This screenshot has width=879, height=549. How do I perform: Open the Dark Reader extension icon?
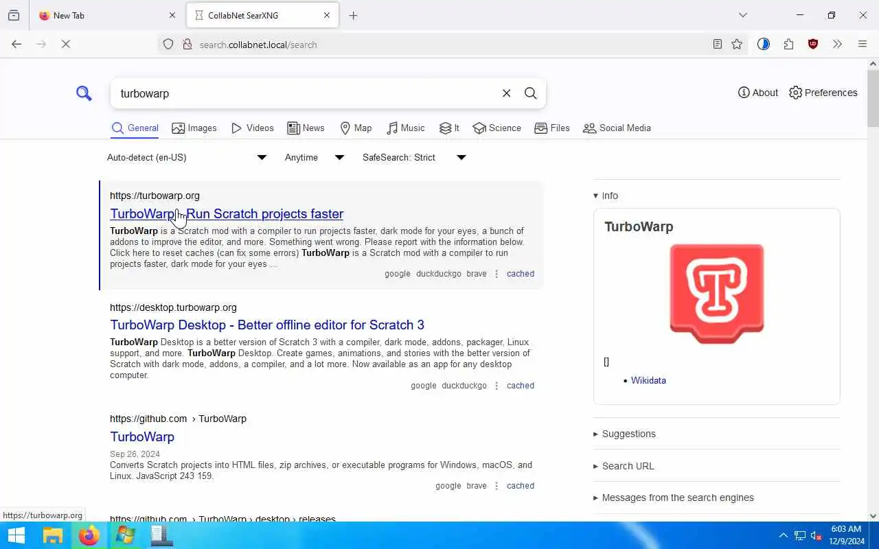(764, 44)
